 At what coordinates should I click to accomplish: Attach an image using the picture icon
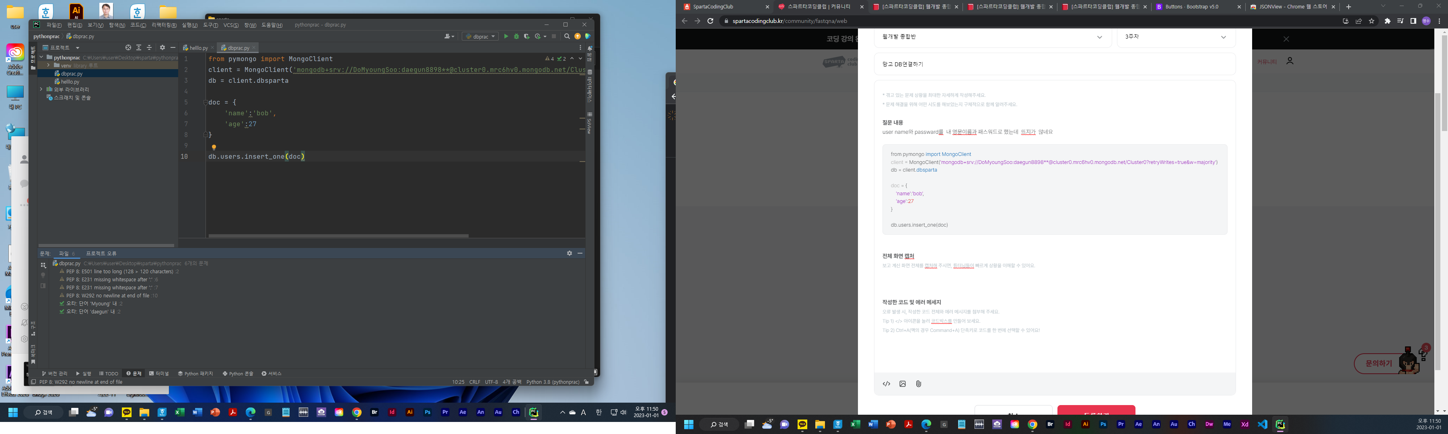point(903,384)
